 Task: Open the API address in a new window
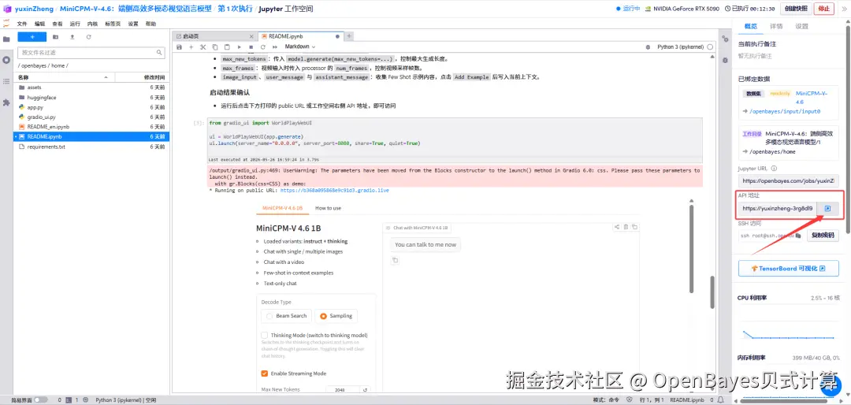click(827, 208)
